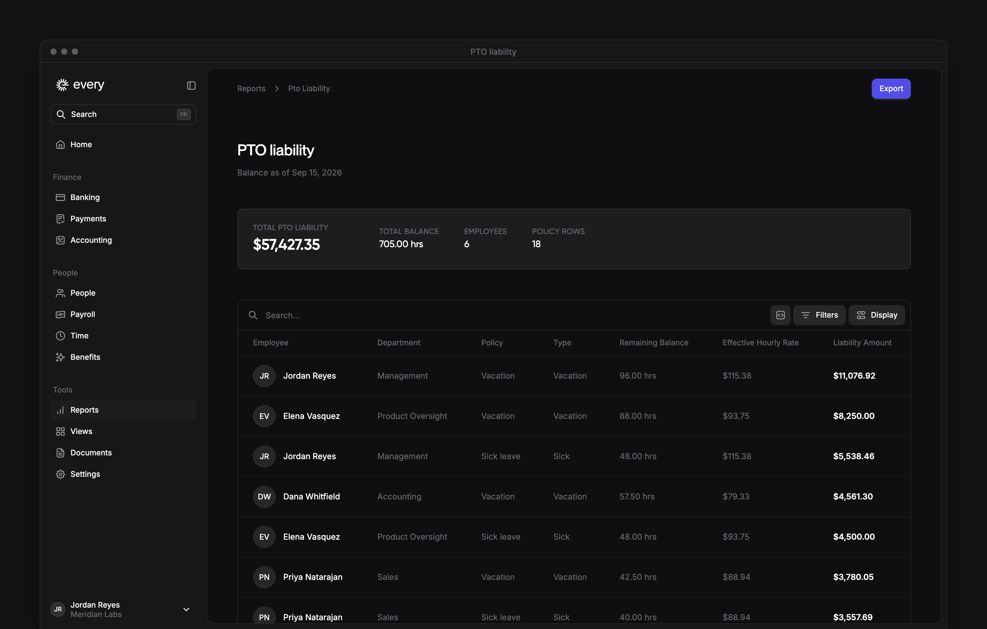The image size is (987, 629).
Task: Click 57.50 hrs remaining balance
Action: click(637, 496)
